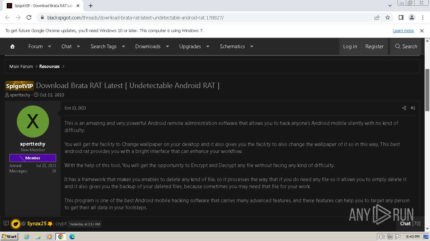Share this page icon in address bar

tap(377, 17)
